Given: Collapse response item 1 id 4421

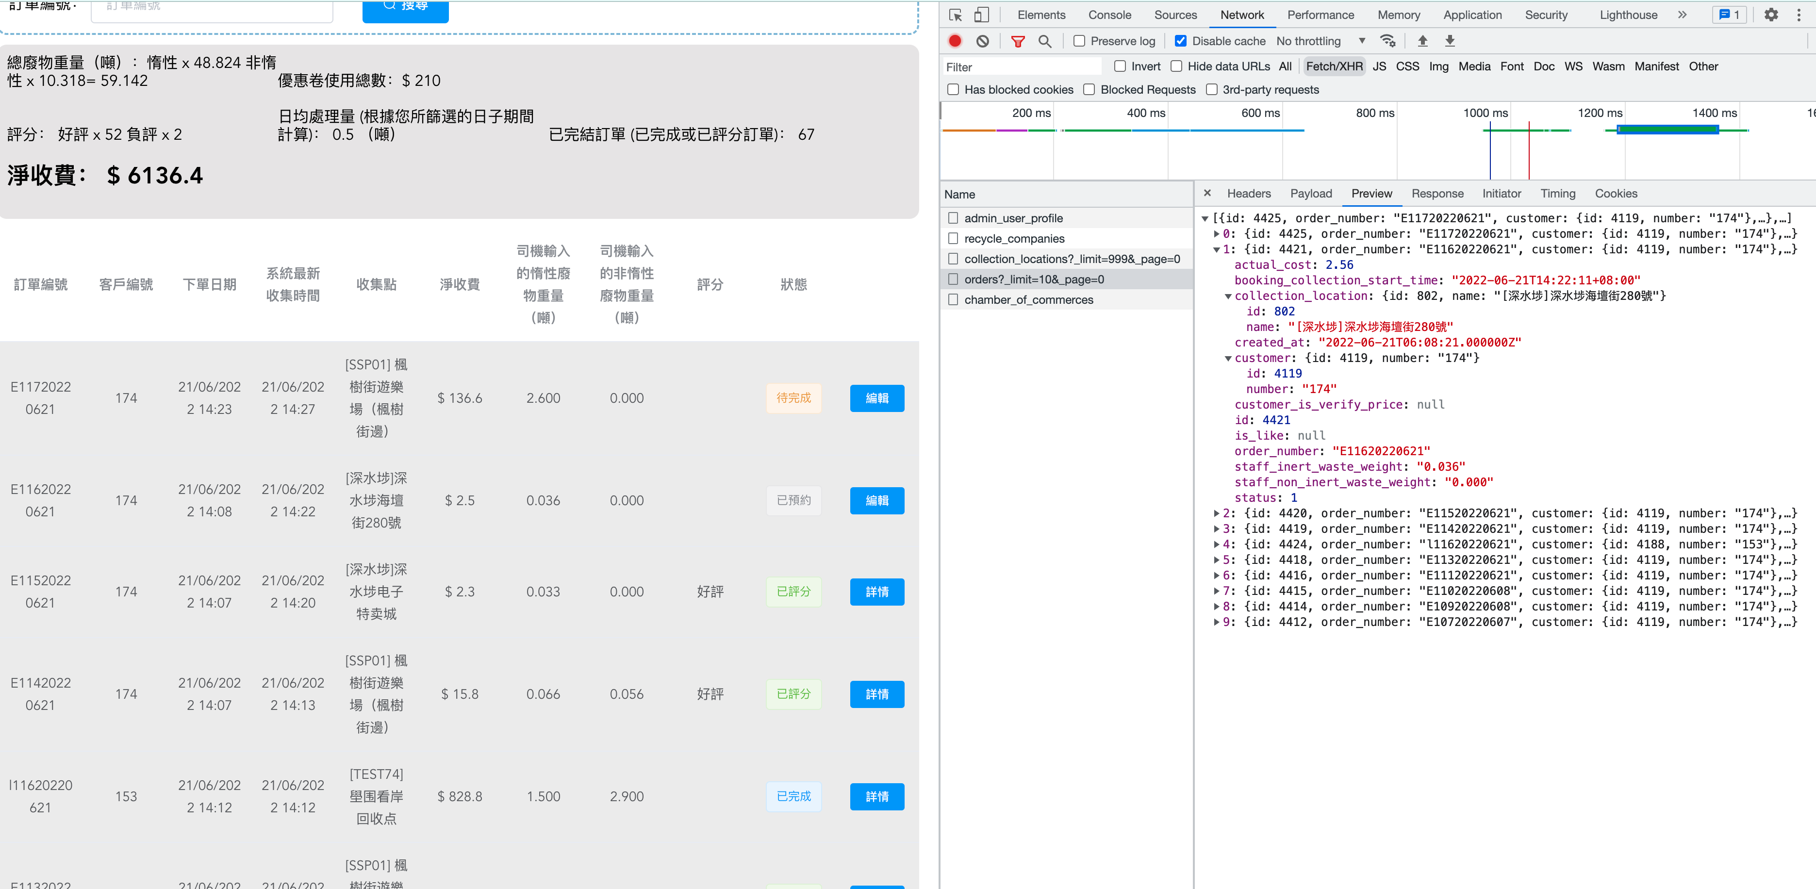Looking at the screenshot, I should tap(1217, 249).
